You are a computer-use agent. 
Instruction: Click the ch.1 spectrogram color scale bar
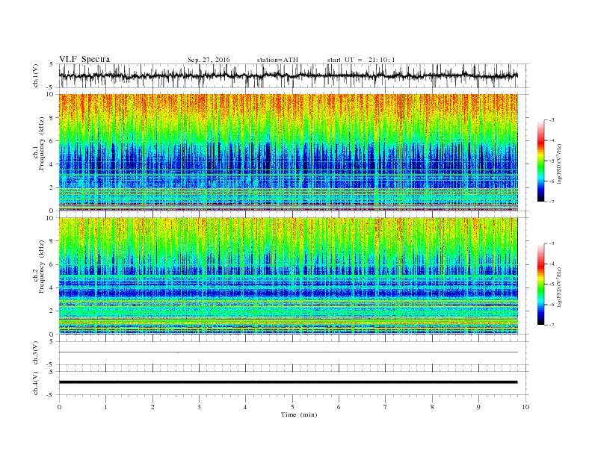pos(540,161)
